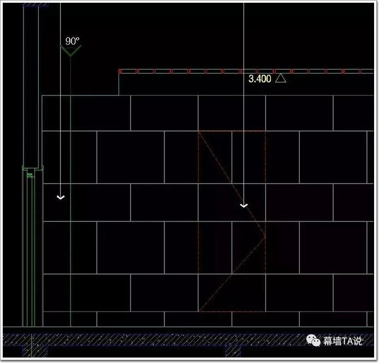Viewport: 379px width, 363px height.
Task: Pick the green V-shaped angle symbol under 90°
Action: pyautogui.click(x=70, y=51)
